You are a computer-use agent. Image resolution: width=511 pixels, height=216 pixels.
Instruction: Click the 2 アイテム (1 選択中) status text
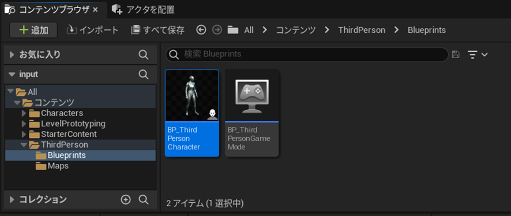[205, 204]
